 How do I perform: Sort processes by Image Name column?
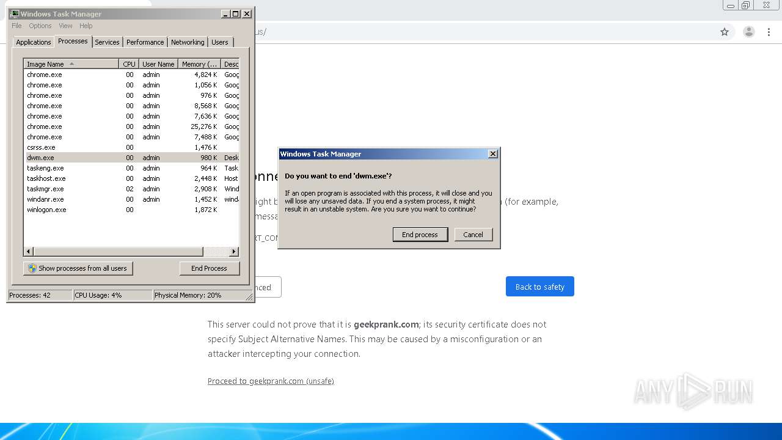[71, 64]
